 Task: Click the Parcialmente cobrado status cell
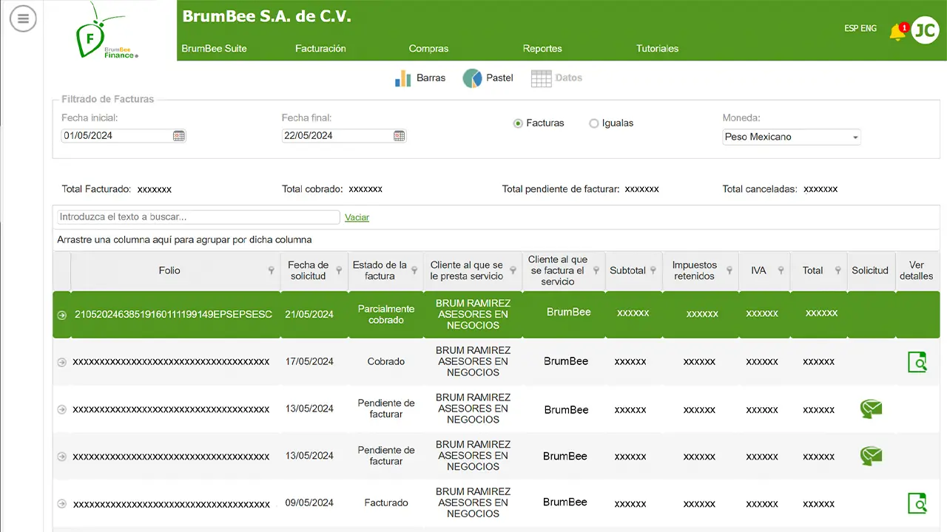386,315
